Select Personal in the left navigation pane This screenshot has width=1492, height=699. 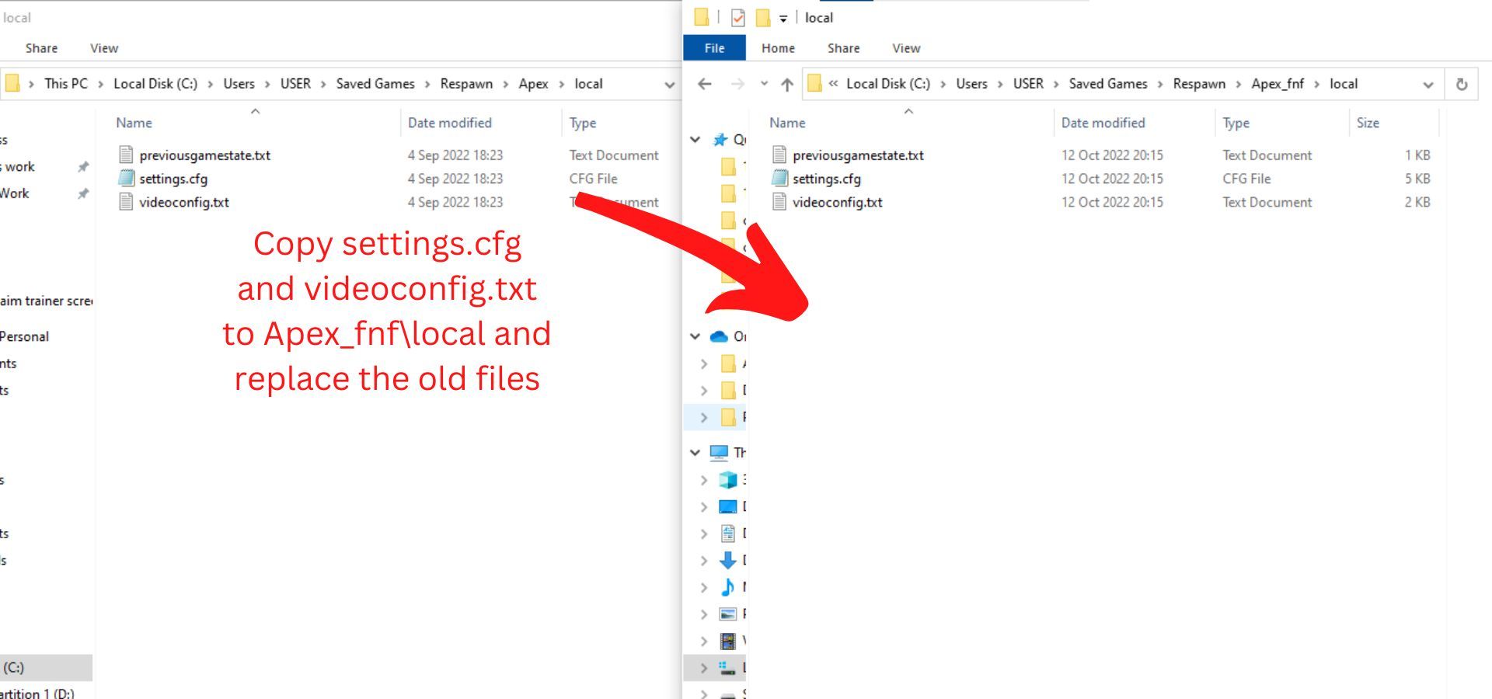24,336
